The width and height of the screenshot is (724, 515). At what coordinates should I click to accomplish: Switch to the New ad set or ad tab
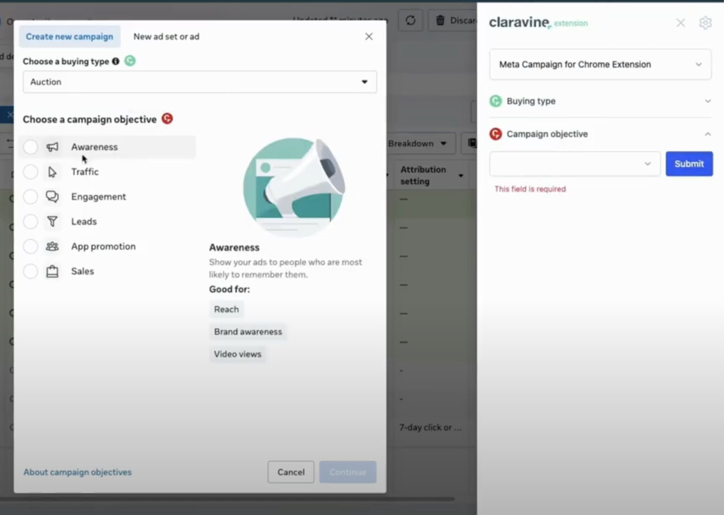166,36
